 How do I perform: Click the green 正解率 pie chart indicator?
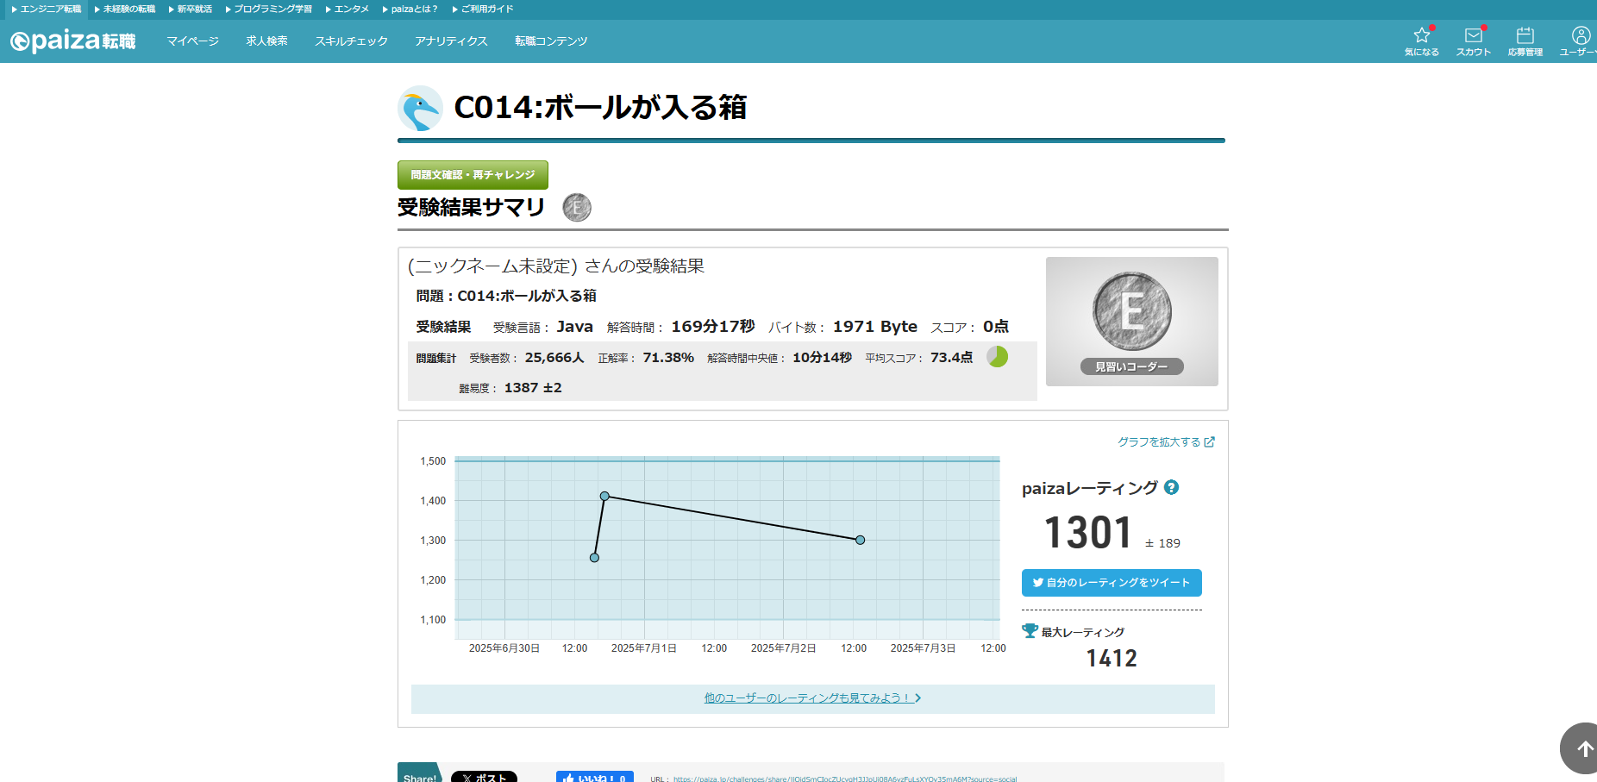(x=997, y=357)
